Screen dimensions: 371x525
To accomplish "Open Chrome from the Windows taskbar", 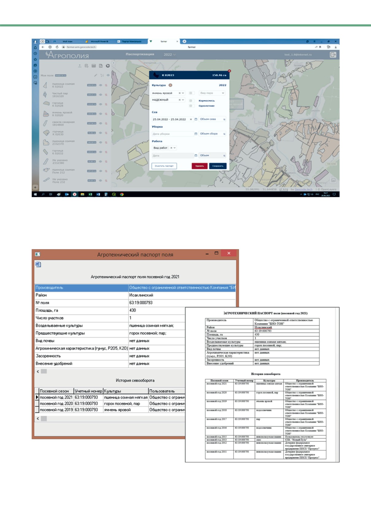I will coord(122,194).
